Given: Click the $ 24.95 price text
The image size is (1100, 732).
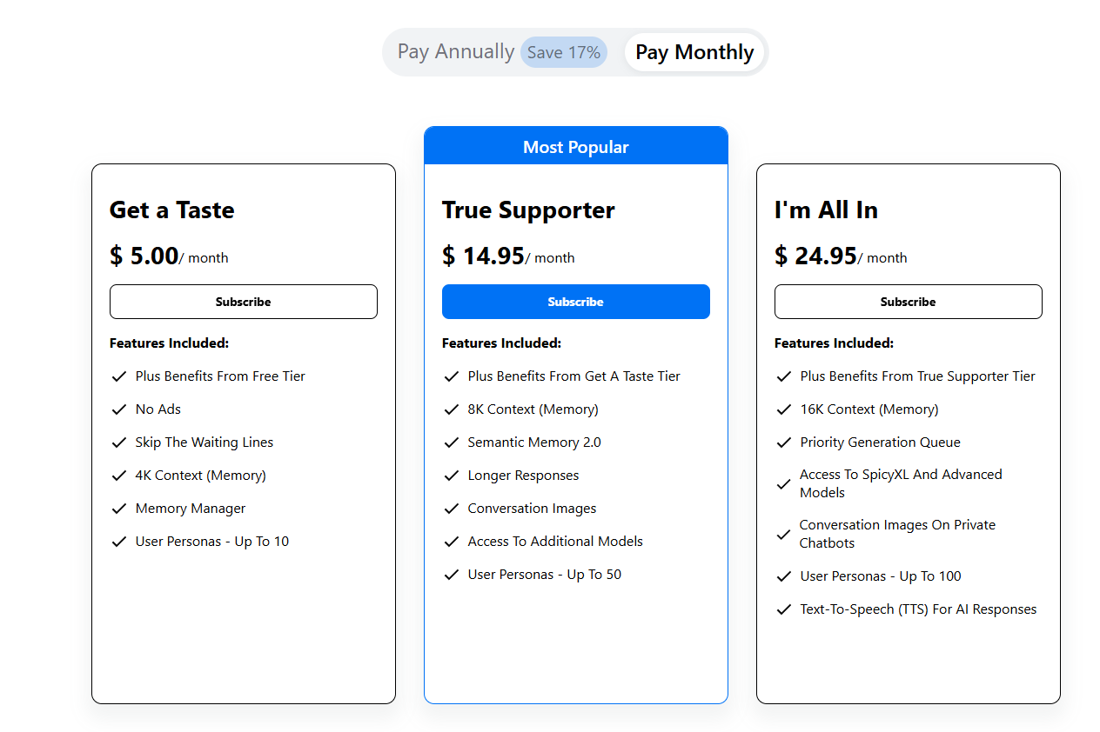Looking at the screenshot, I should [x=815, y=256].
